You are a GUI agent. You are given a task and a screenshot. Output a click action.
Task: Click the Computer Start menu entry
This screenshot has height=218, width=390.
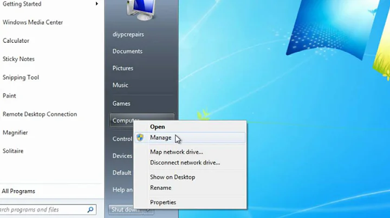(122, 120)
